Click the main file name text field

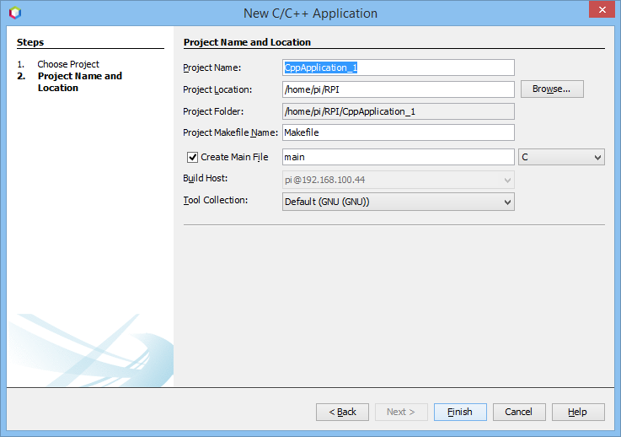coord(398,157)
